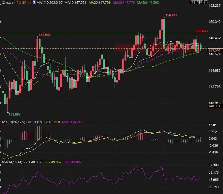Select the MA10:147.551 readout

click(x=75, y=3)
